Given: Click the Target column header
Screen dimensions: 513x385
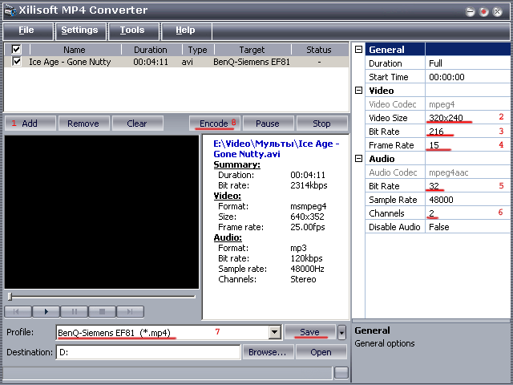Looking at the screenshot, I should point(252,50).
